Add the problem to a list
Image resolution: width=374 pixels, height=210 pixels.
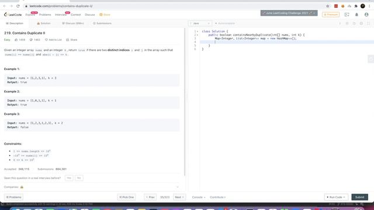point(53,40)
